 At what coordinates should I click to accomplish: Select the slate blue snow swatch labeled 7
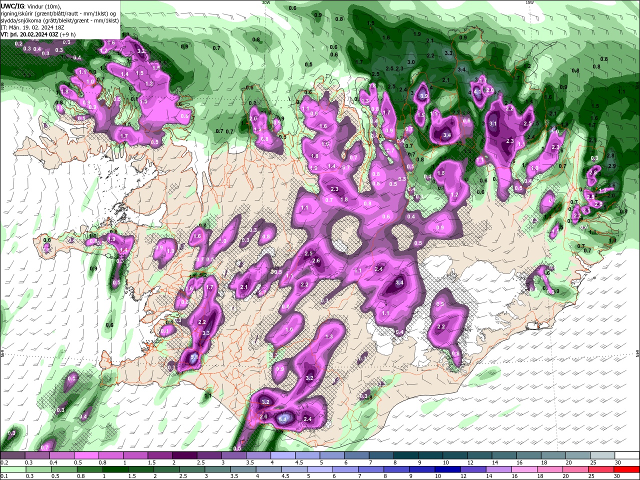click(x=381, y=455)
